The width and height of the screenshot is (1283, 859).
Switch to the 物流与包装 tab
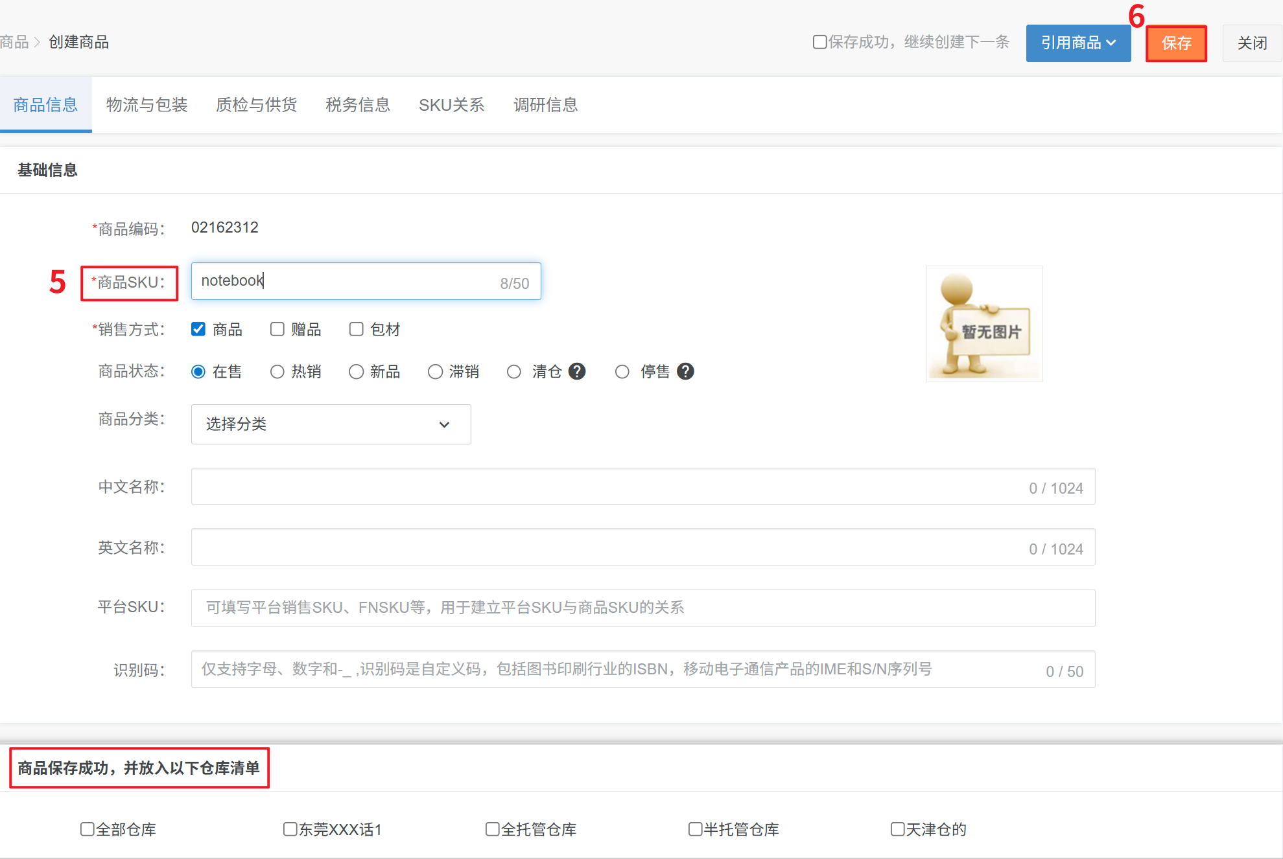tap(147, 105)
